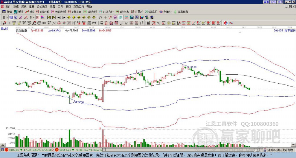Click the 极反通道 indicator name
Screen dimensions: 296x158
pyautogui.click(x=21, y=30)
